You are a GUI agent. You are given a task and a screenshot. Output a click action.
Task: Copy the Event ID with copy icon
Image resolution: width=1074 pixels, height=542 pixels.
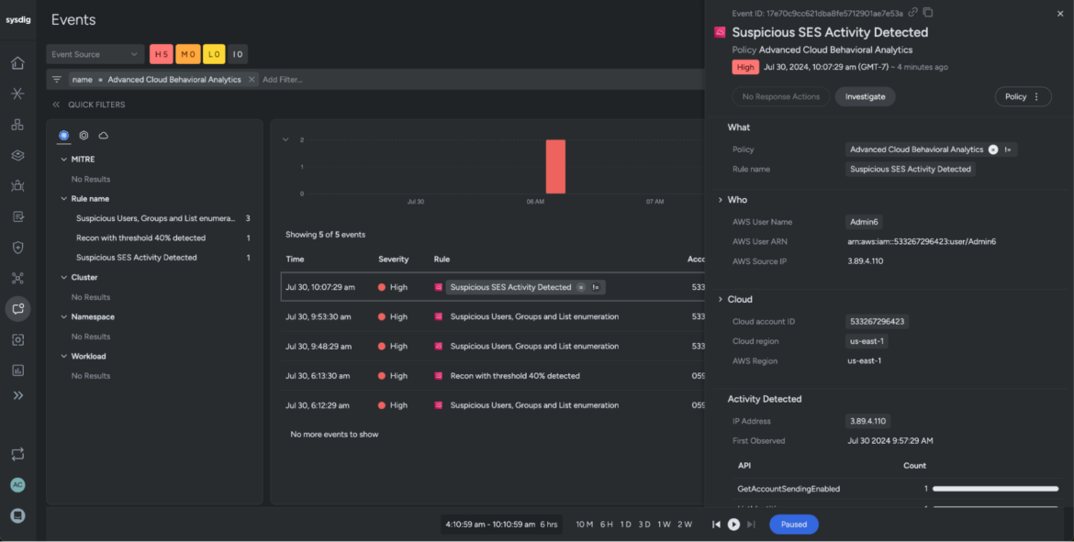click(x=928, y=12)
